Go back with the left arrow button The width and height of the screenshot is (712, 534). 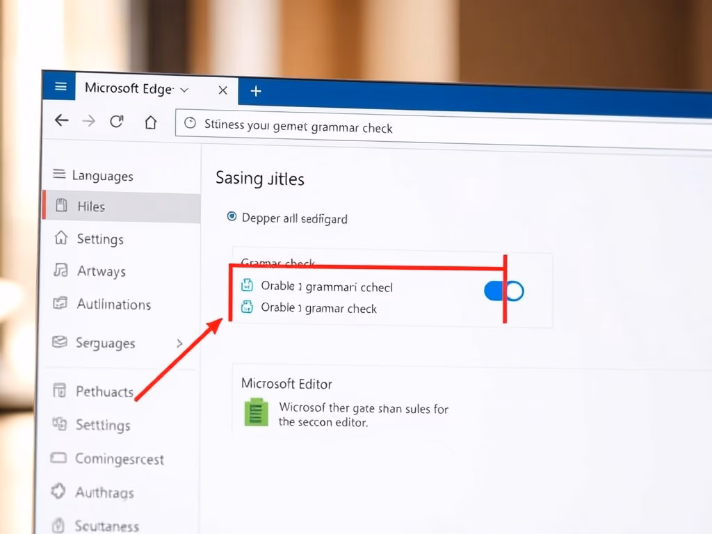(x=62, y=120)
